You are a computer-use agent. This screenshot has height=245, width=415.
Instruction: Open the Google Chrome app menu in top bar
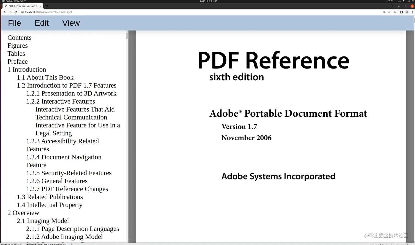[x=14, y=1]
